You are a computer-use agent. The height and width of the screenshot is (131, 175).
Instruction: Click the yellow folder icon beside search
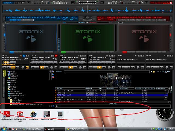(x=154, y=72)
